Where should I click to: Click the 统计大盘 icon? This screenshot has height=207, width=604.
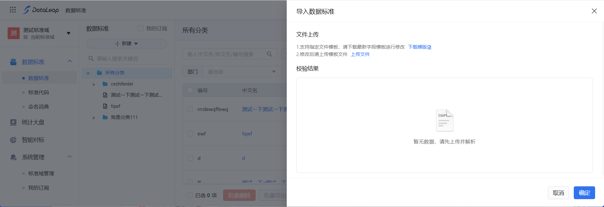(13, 122)
